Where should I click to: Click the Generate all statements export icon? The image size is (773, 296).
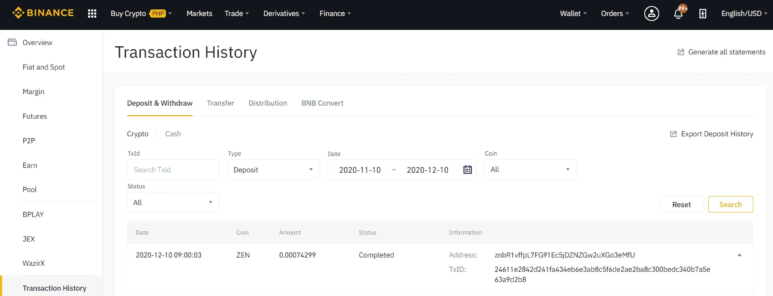tap(681, 52)
